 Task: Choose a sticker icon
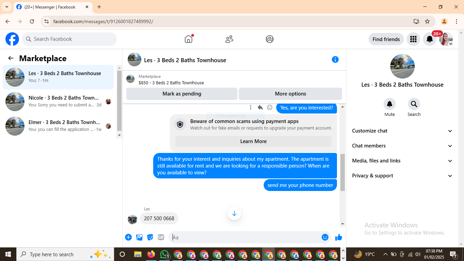tap(150, 237)
